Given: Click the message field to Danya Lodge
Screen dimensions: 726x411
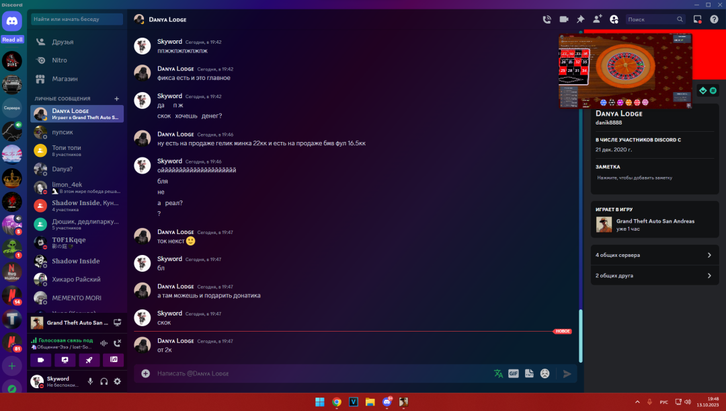Looking at the screenshot, I should coord(322,373).
